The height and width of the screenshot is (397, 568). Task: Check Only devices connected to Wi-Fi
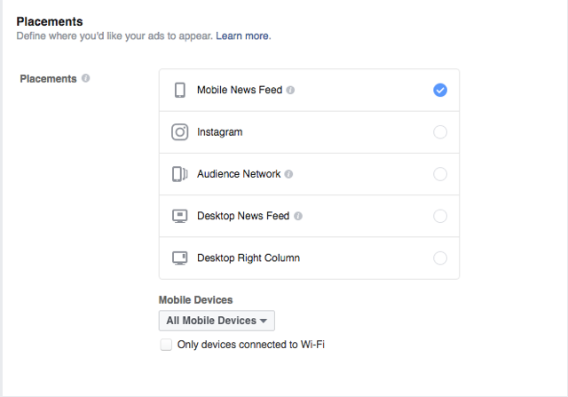pos(166,345)
